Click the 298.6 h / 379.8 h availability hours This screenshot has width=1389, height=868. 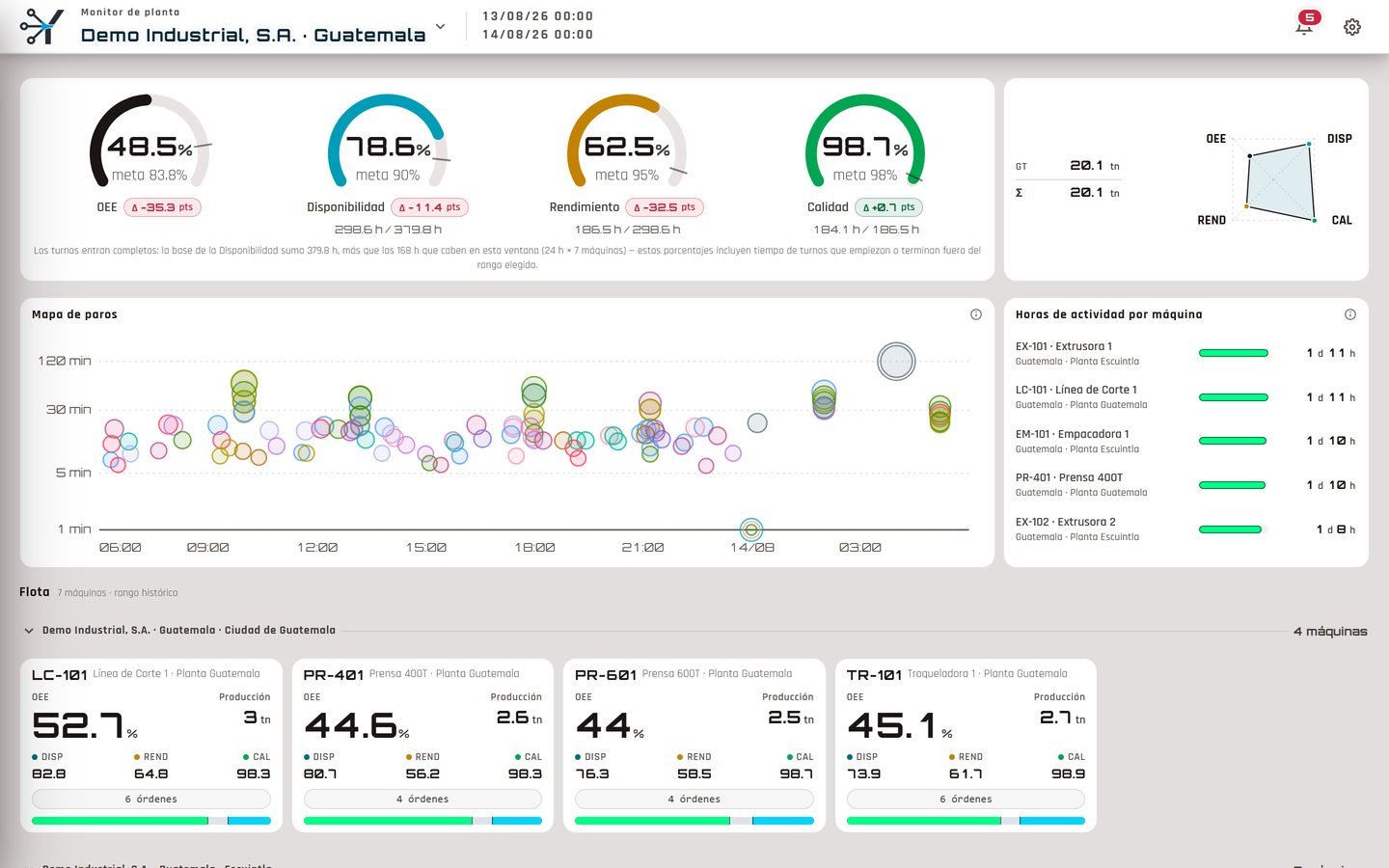point(388,230)
